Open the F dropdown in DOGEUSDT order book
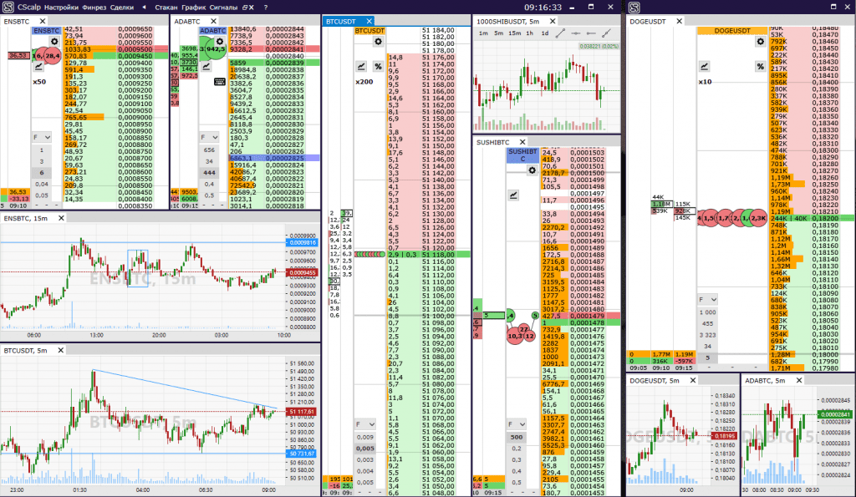The image size is (856, 497). pyautogui.click(x=707, y=300)
